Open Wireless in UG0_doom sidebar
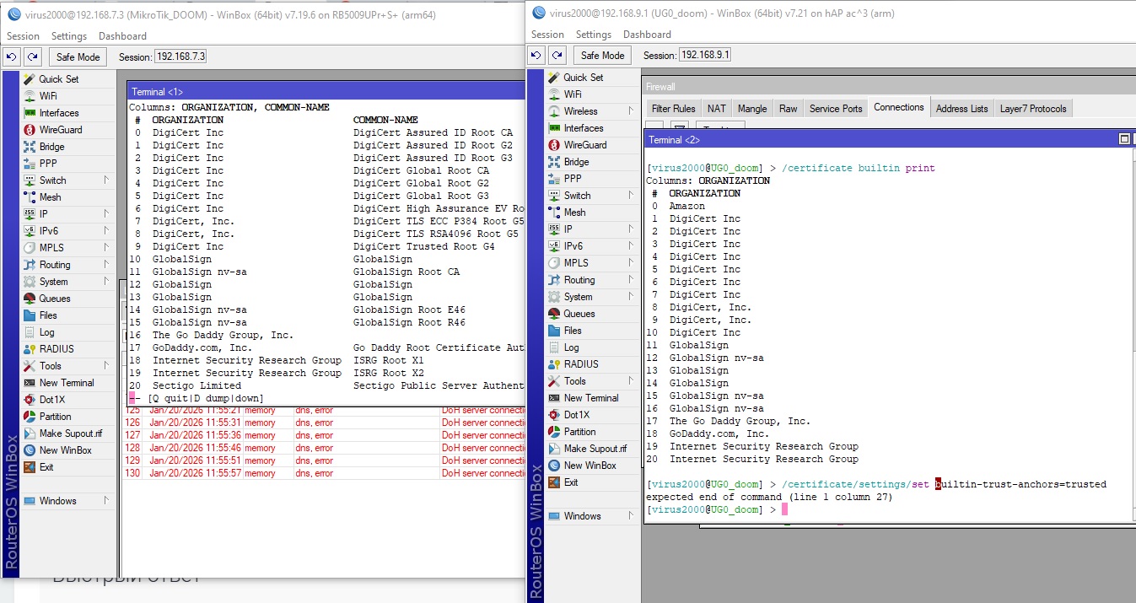 580,111
